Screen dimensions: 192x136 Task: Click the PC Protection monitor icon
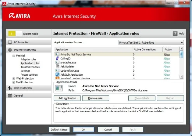(10, 42)
